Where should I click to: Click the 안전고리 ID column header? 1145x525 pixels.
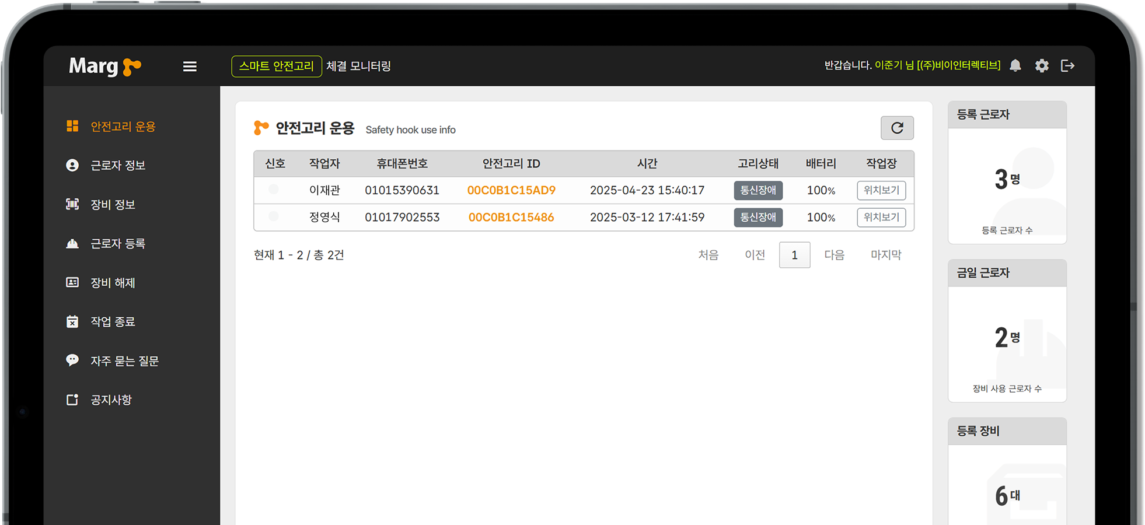coord(511,164)
